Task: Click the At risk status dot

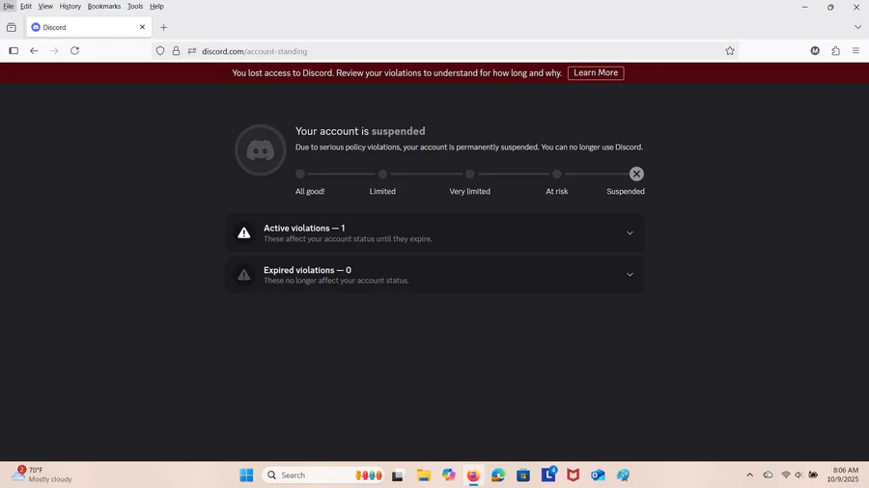Action: point(557,174)
